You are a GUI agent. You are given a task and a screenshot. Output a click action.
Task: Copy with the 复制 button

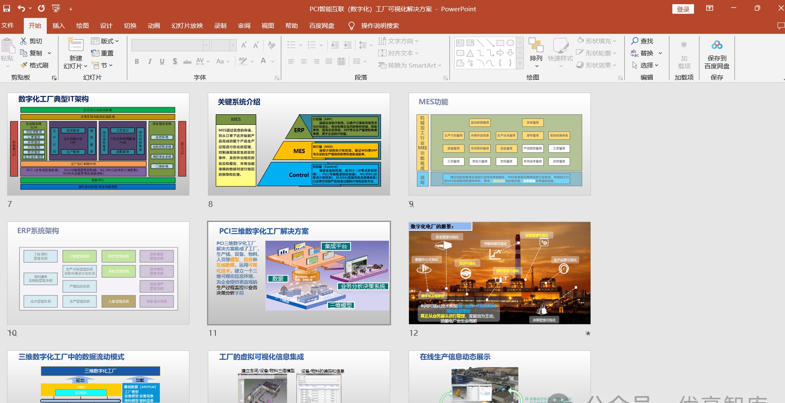point(32,53)
